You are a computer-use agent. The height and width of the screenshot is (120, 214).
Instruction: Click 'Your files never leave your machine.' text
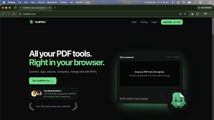[53, 106]
